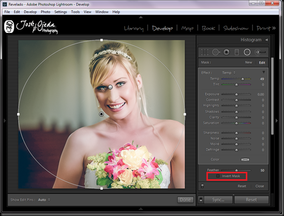Enable the Invert Mask checkbox
The height and width of the screenshot is (216, 284).
pyautogui.click(x=218, y=176)
